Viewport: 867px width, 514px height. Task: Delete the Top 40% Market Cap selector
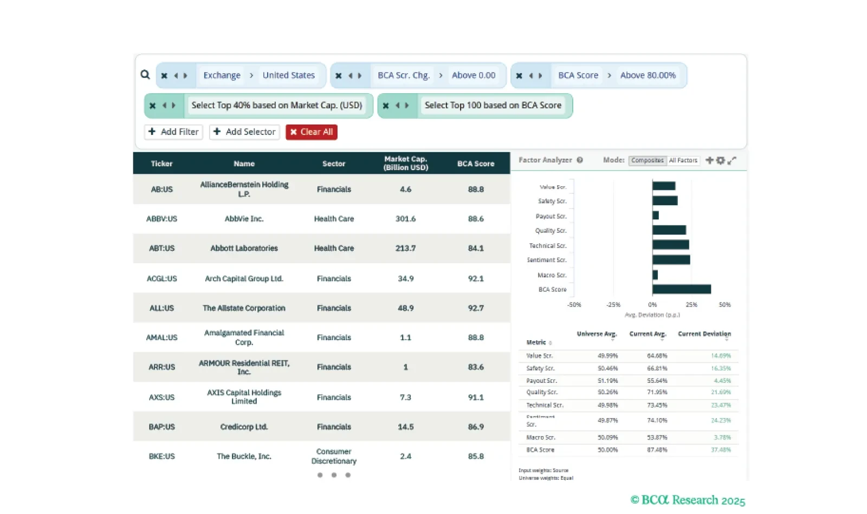pyautogui.click(x=153, y=106)
